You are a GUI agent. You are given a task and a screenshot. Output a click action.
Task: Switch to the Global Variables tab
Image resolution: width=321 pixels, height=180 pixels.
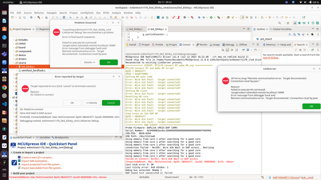tap(281, 29)
